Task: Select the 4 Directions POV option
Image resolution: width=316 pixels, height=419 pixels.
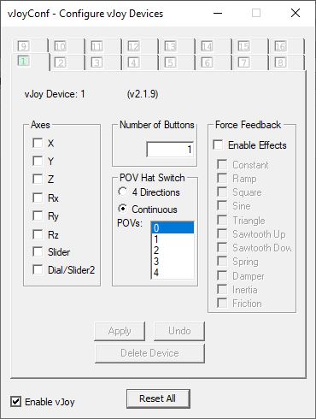Action: pyautogui.click(x=122, y=192)
